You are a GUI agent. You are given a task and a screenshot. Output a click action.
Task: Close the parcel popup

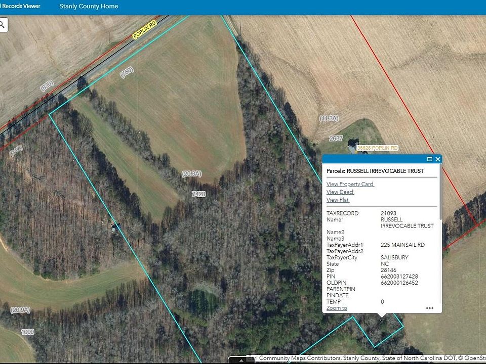pos(438,159)
